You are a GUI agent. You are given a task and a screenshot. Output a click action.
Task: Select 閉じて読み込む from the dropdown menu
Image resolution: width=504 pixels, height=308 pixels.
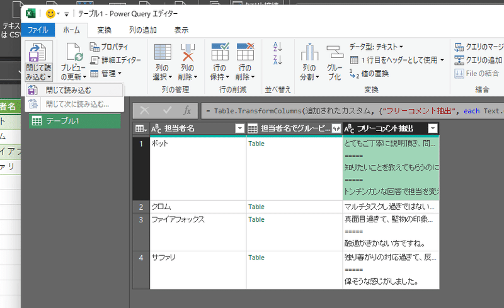pyautogui.click(x=74, y=90)
